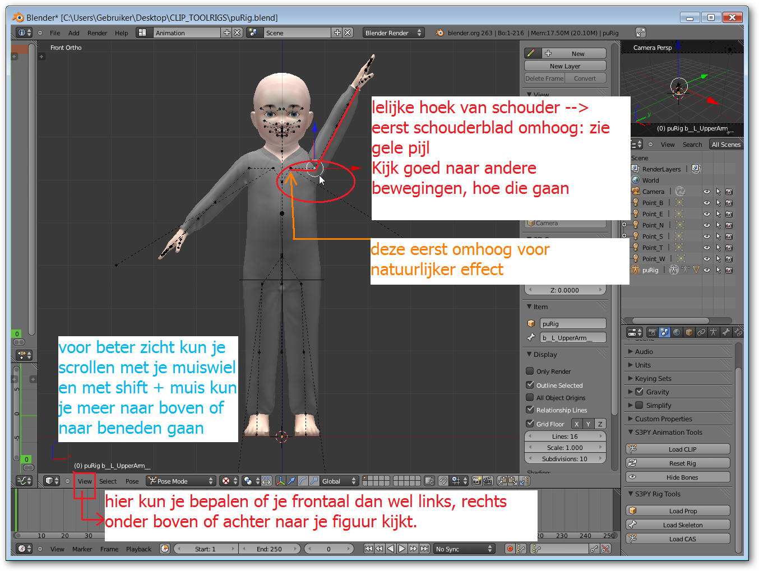Screen dimensions: 759x571
Task: Open Render properties with the camera icon
Action: (652, 332)
